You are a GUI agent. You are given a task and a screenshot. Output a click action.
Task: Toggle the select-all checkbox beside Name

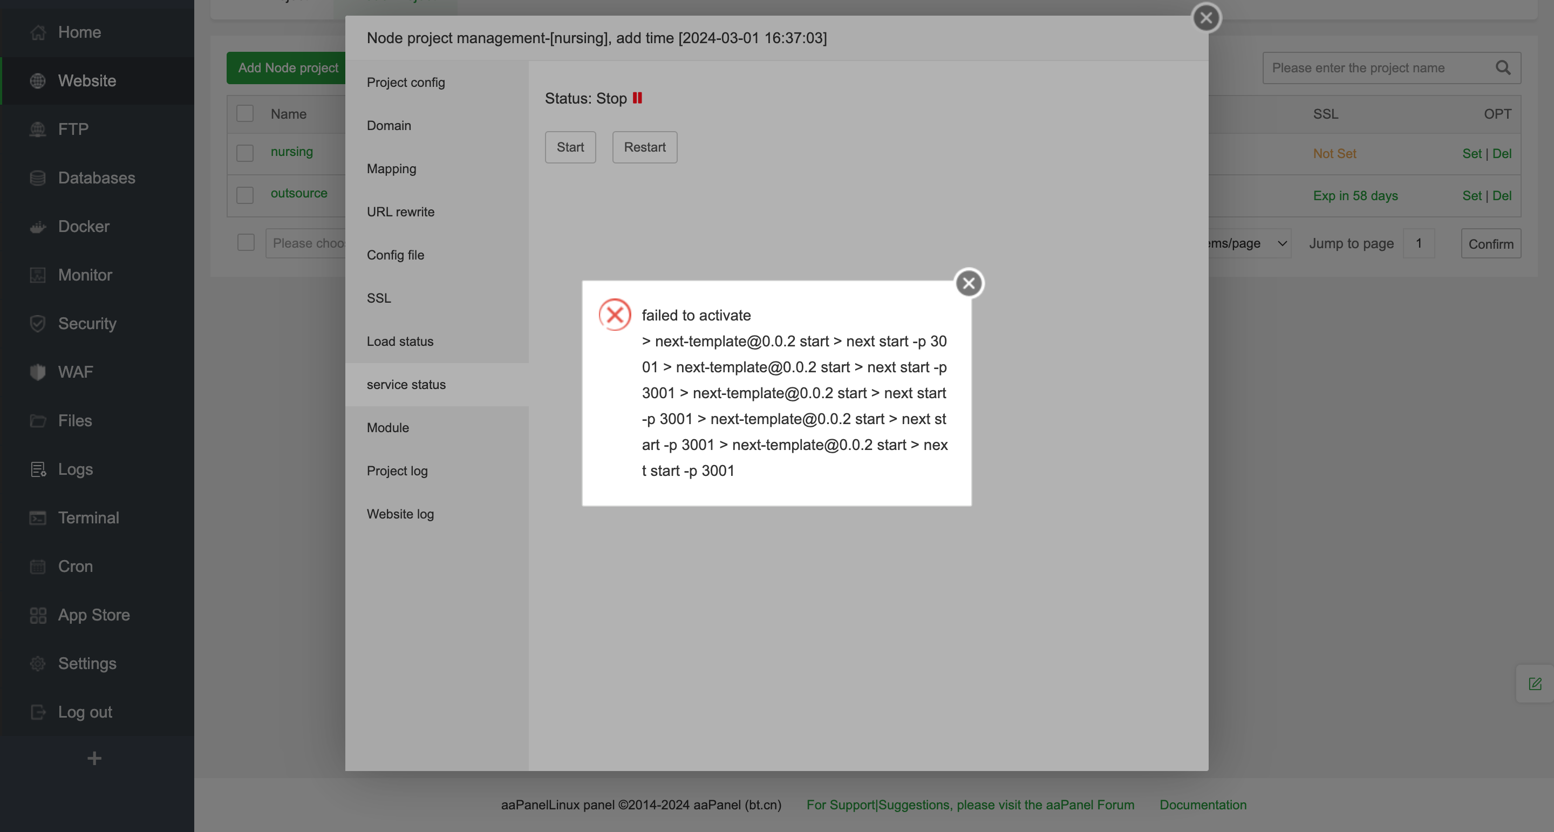(x=245, y=113)
